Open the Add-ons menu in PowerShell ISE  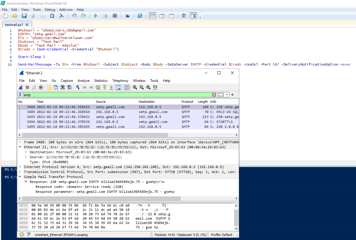pyautogui.click(x=66, y=10)
